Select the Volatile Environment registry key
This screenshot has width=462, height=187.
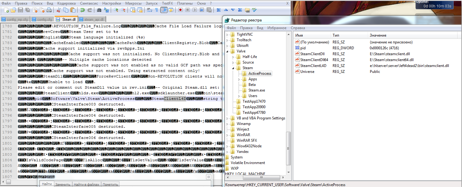[x=248, y=163]
